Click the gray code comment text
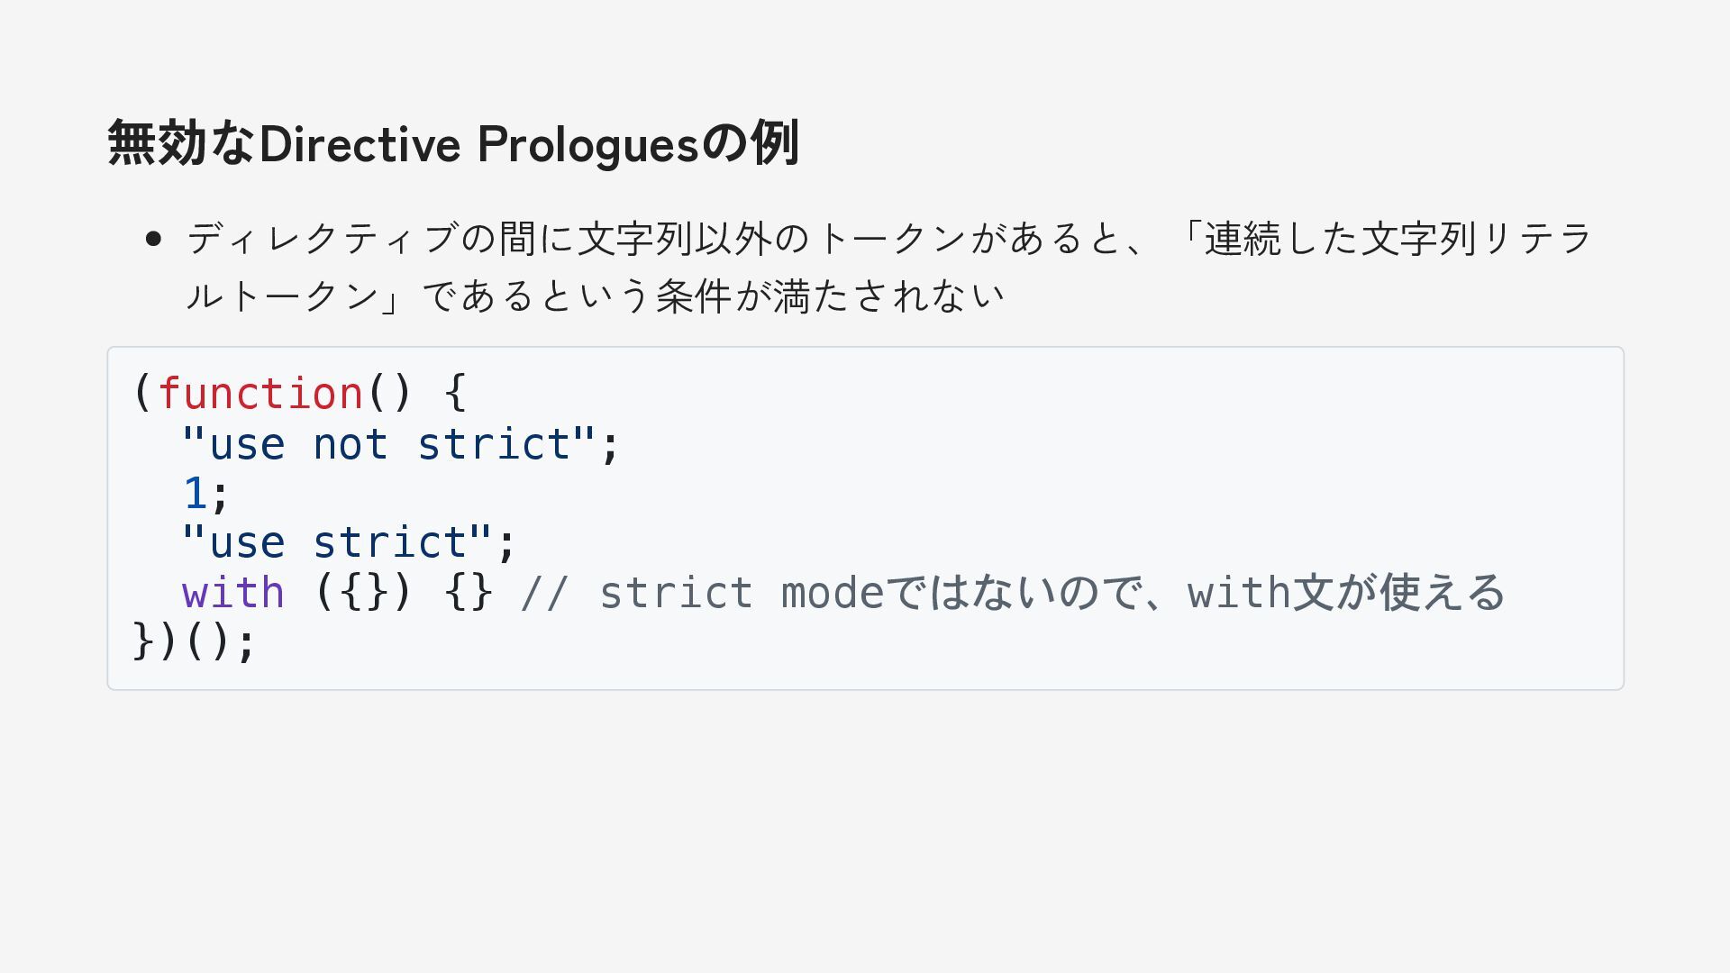1730x973 pixels. click(1011, 593)
